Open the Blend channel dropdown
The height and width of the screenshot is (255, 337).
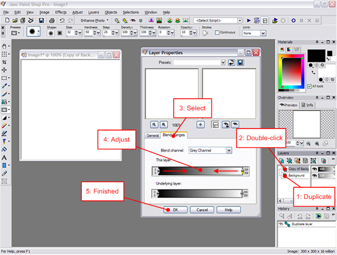(x=229, y=151)
